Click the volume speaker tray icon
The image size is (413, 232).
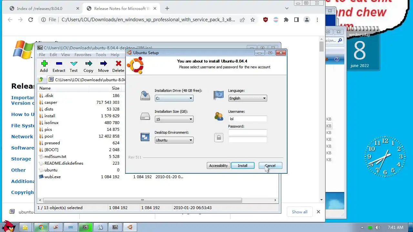point(378,227)
